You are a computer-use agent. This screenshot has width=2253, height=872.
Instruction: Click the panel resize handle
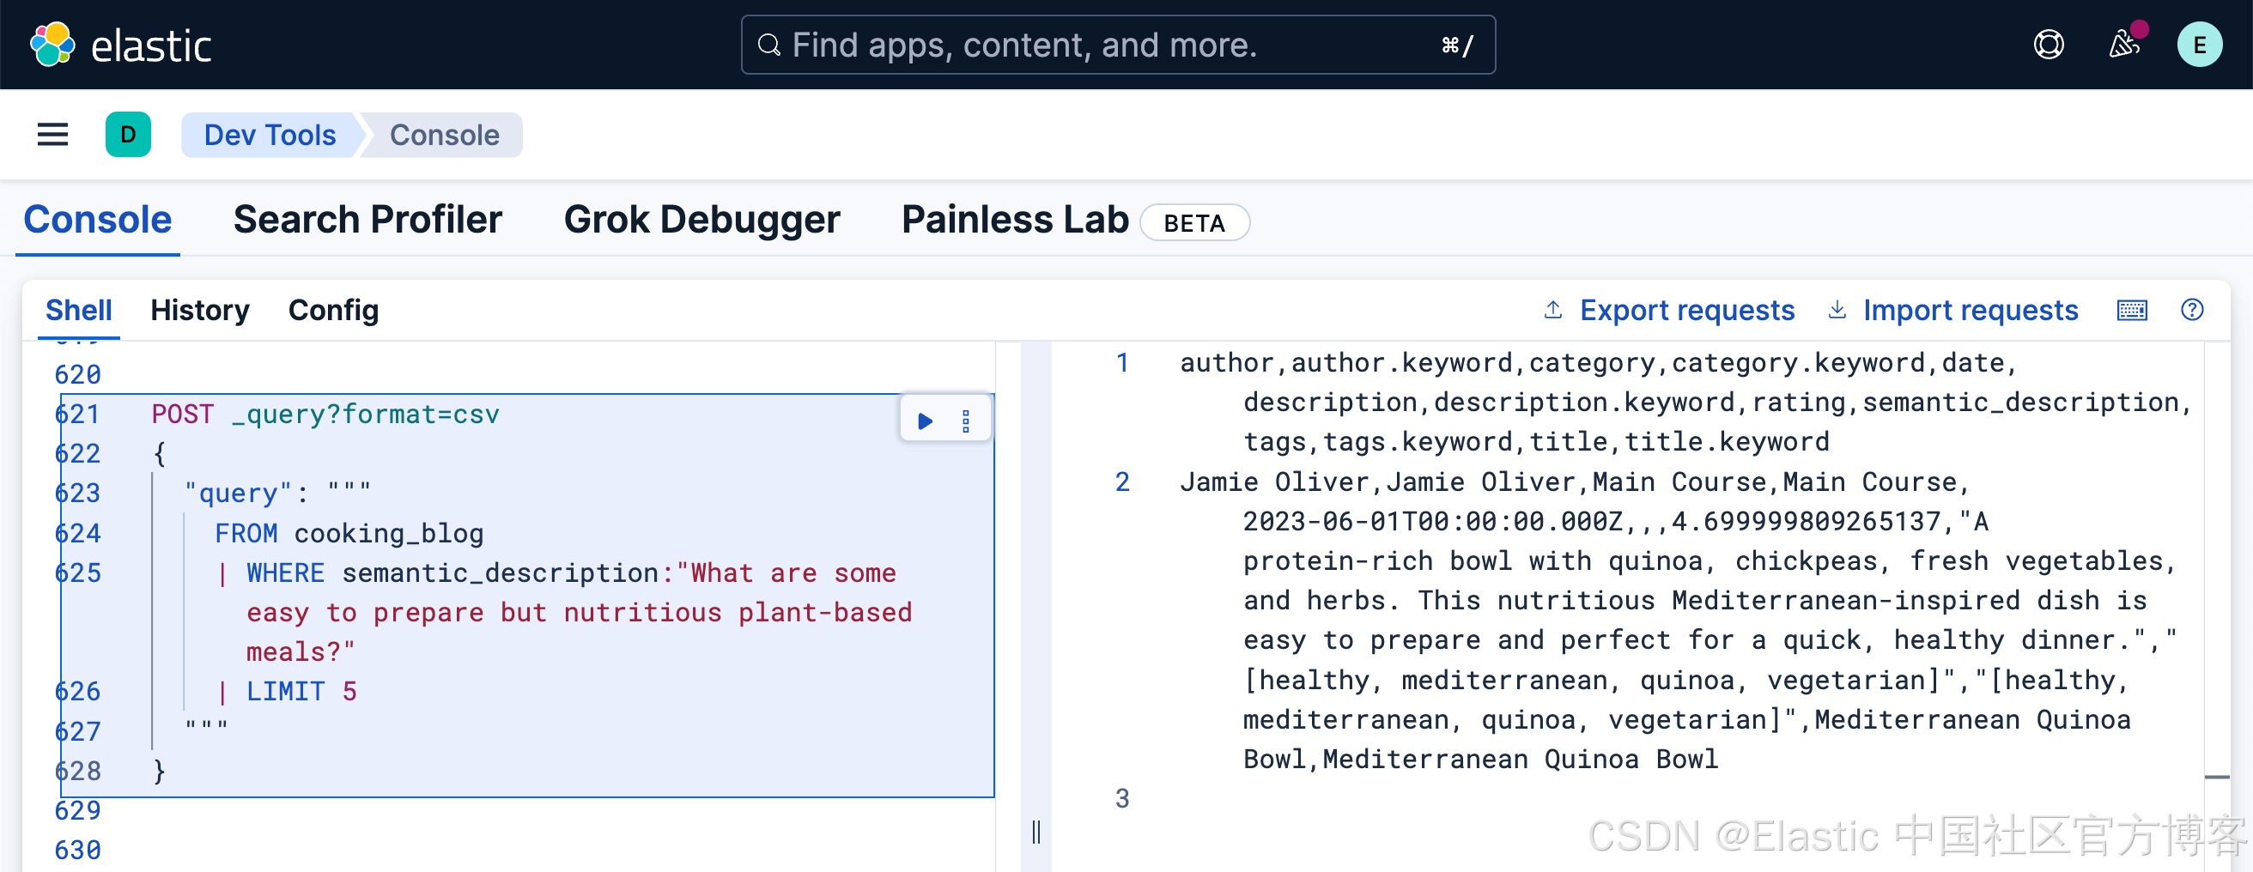coord(1035,832)
